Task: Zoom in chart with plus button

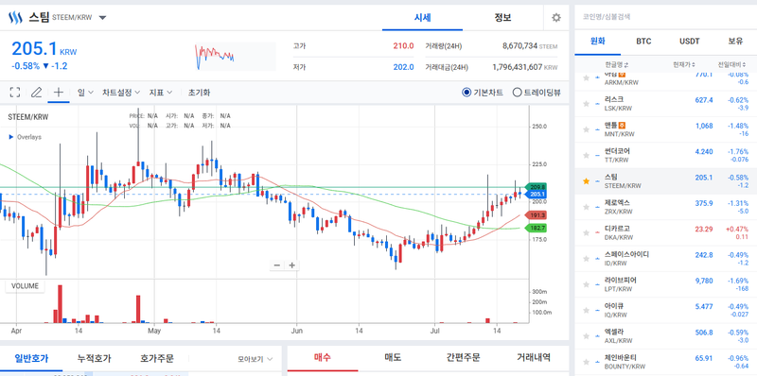Action: [291, 265]
